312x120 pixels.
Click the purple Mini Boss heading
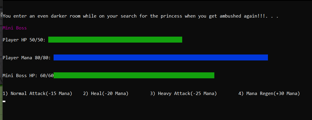point(15,28)
